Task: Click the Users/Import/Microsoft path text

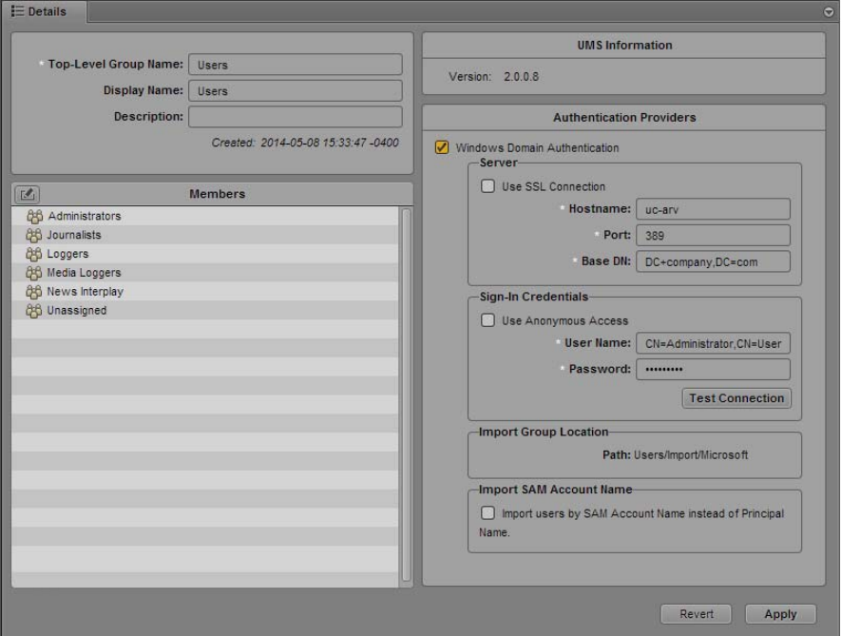Action: tap(691, 455)
